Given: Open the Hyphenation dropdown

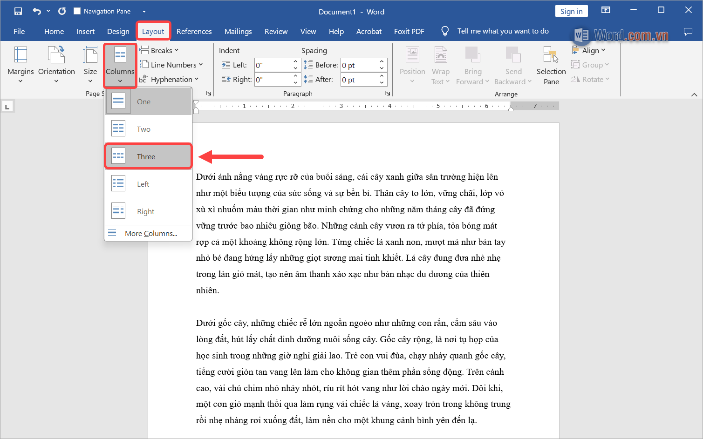Looking at the screenshot, I should click(x=169, y=79).
